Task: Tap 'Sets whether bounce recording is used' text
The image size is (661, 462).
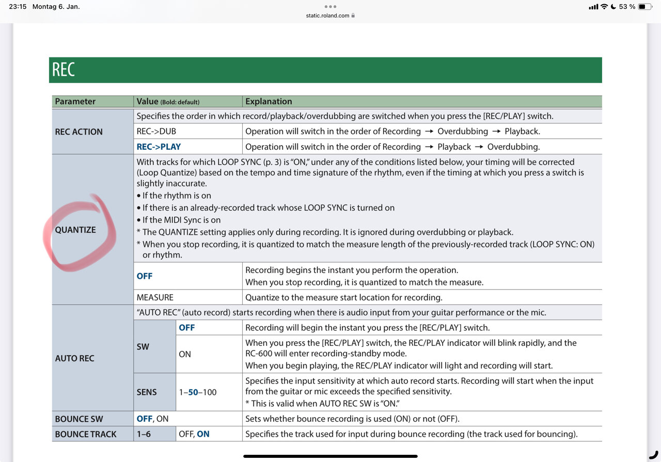Action: click(x=352, y=419)
